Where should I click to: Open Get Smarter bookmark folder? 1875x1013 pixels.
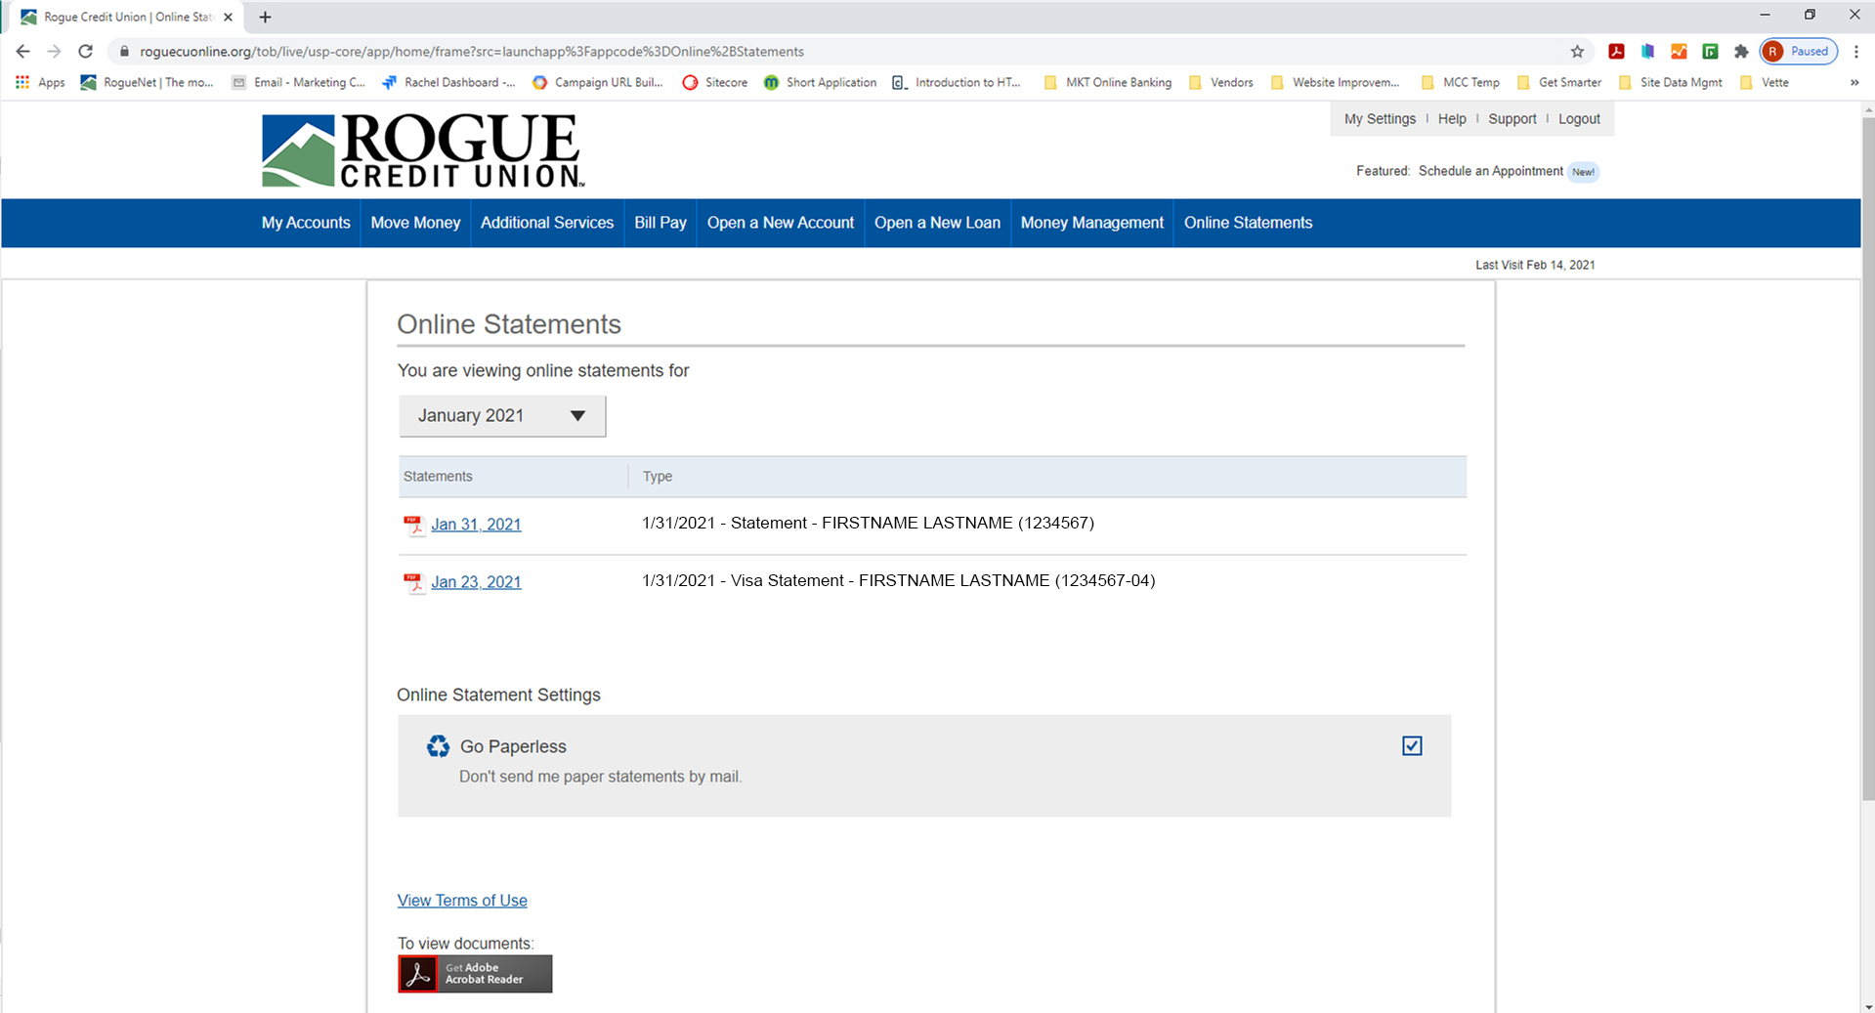click(1559, 83)
